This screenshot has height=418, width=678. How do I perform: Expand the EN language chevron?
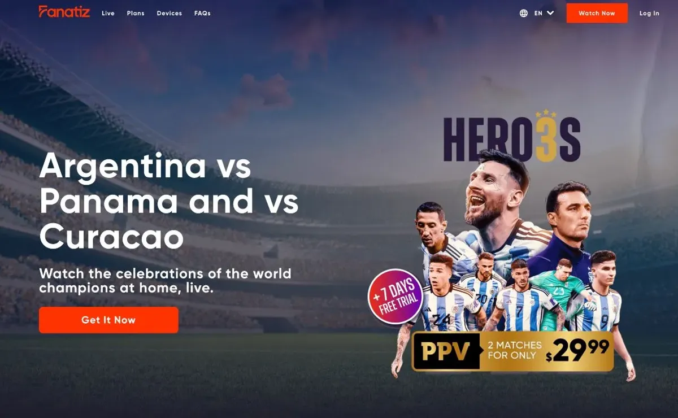550,13
